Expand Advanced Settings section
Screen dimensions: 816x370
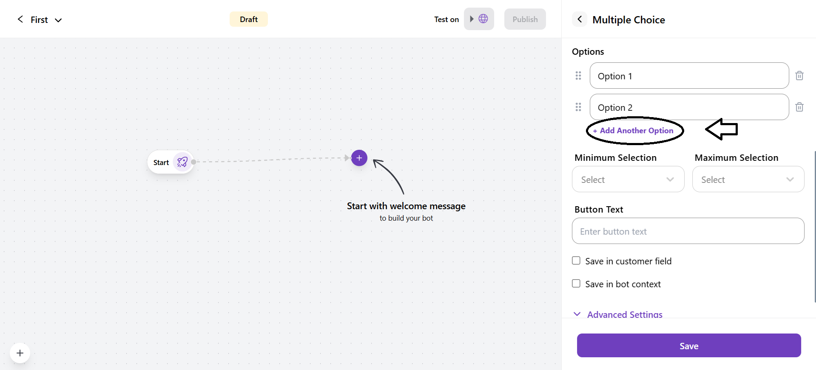pyautogui.click(x=624, y=314)
